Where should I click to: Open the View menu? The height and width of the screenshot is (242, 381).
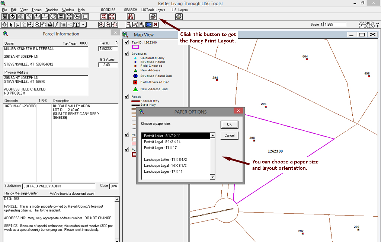(24, 10)
